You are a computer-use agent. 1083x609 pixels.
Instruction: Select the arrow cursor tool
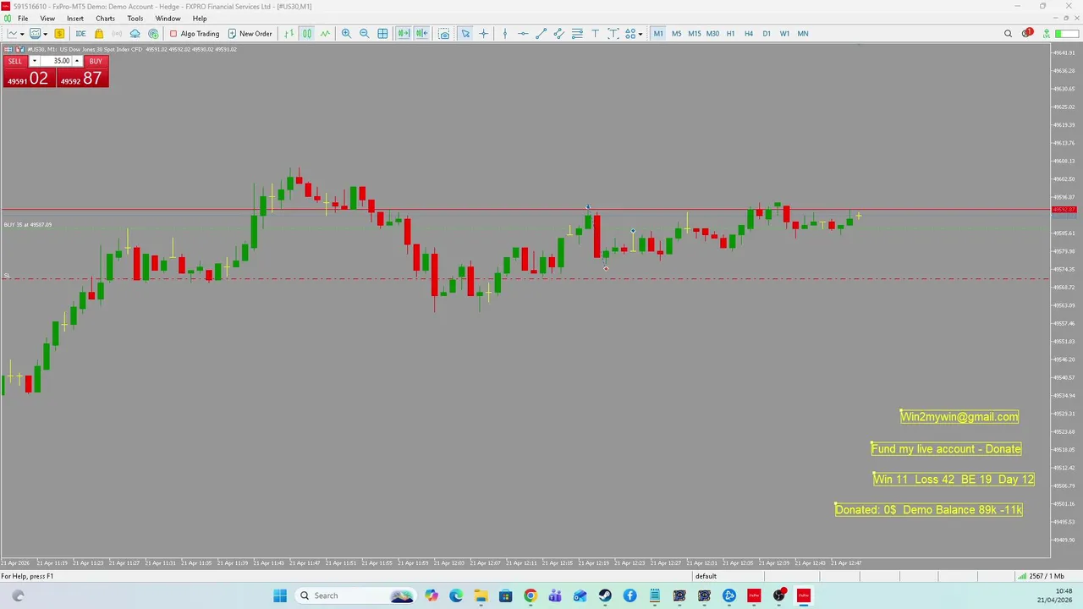(465, 34)
